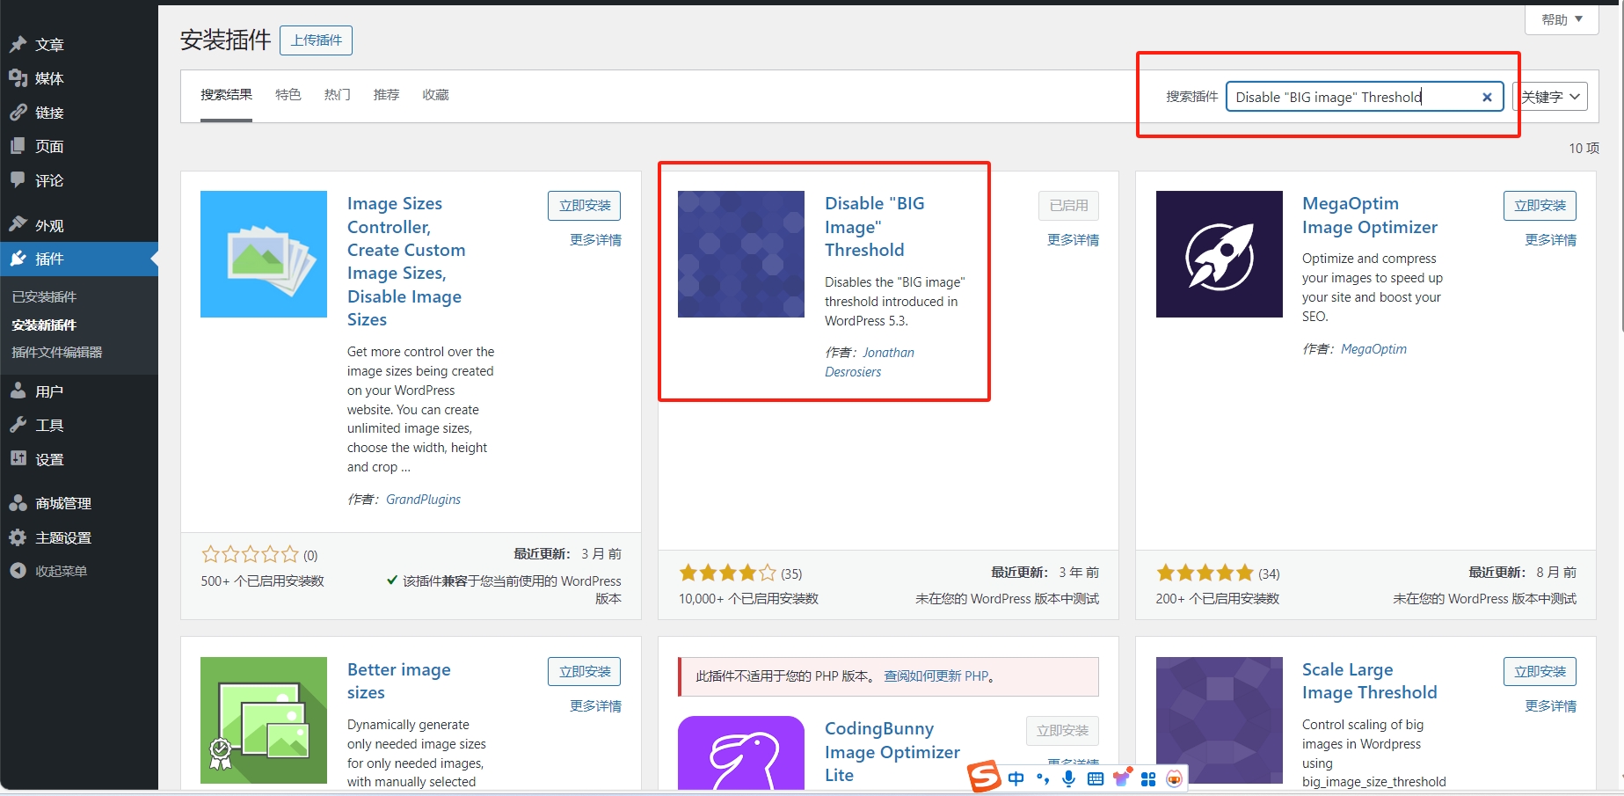This screenshot has width=1624, height=796.
Task: Open the Sogou toolbox grid icon
Action: tap(1147, 778)
